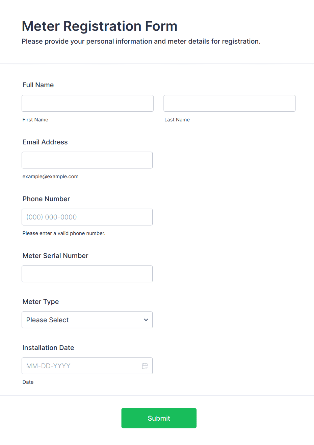314x445 pixels.
Task: Click the Email Address label
Action: [45, 142]
